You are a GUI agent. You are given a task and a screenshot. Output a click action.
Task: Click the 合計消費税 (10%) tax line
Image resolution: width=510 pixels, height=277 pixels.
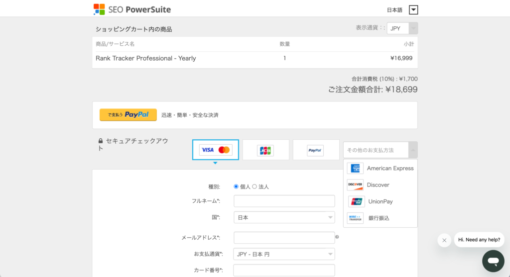pos(384,79)
